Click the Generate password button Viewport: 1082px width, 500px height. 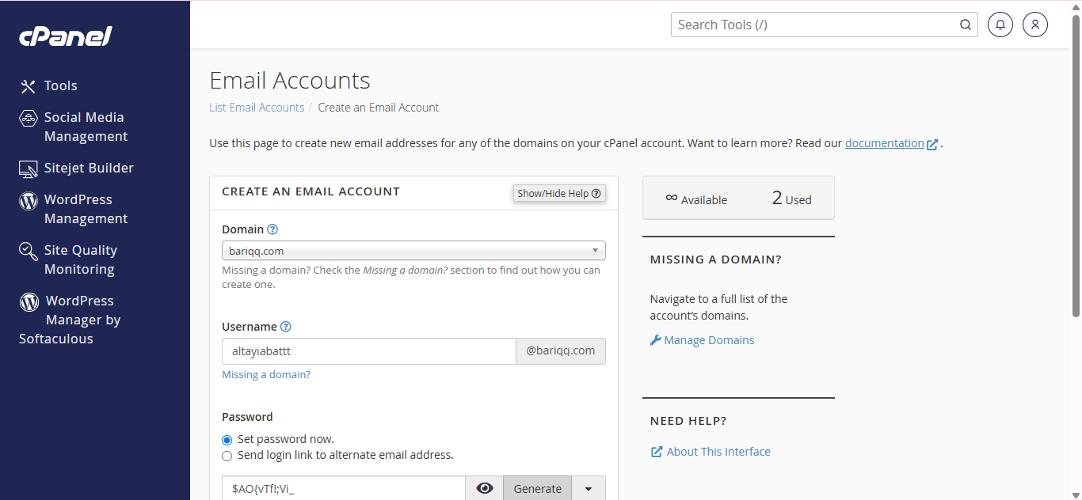(x=537, y=489)
